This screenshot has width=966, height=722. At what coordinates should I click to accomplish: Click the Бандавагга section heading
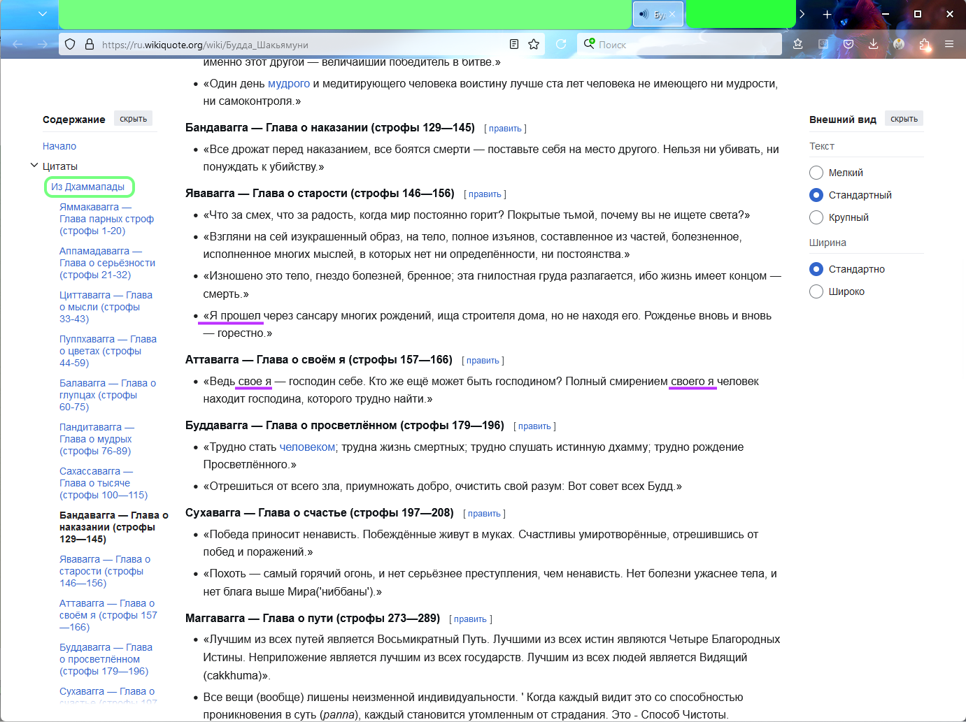coord(330,127)
